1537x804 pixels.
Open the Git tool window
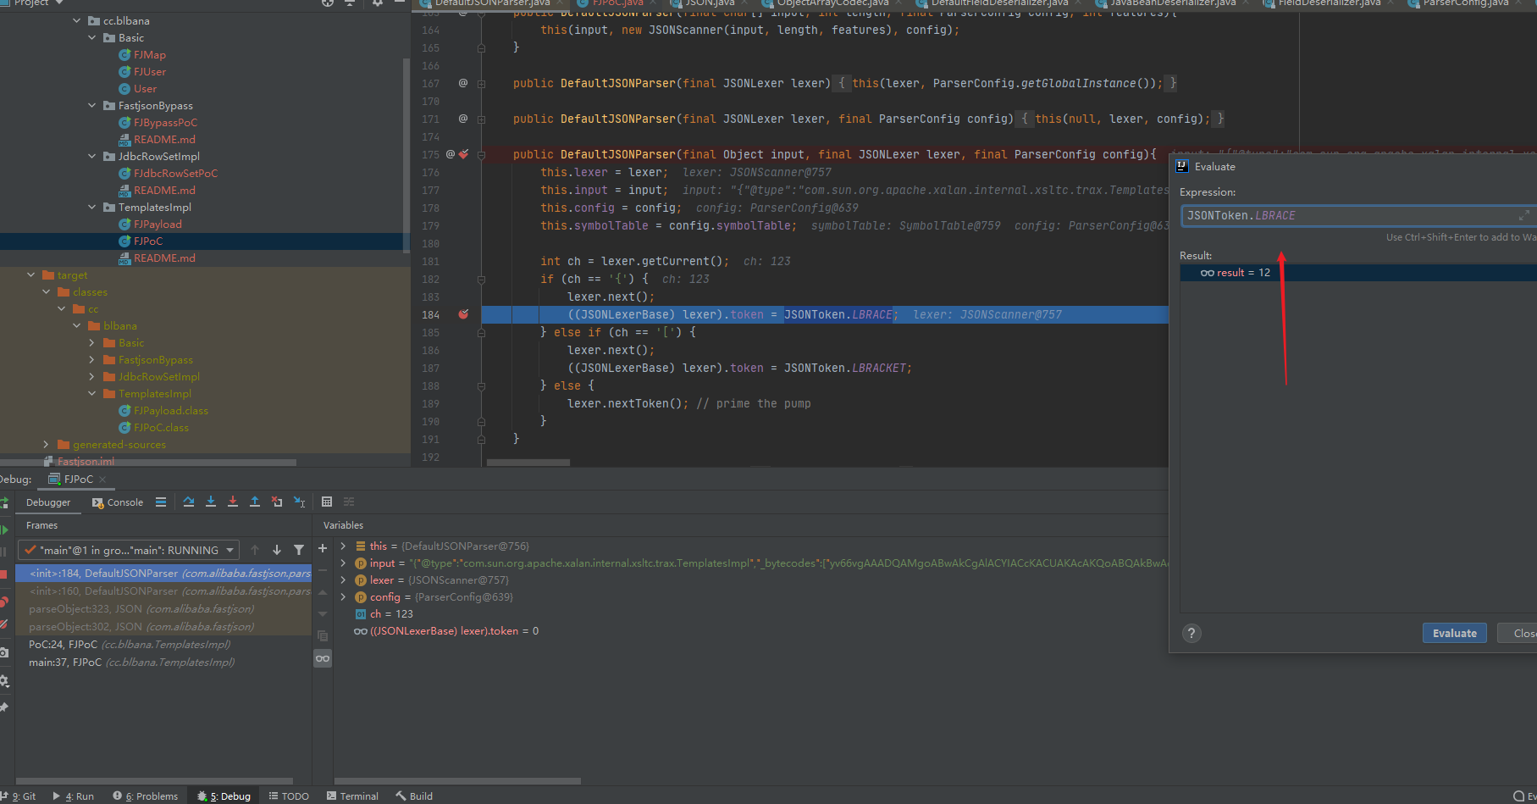18,796
